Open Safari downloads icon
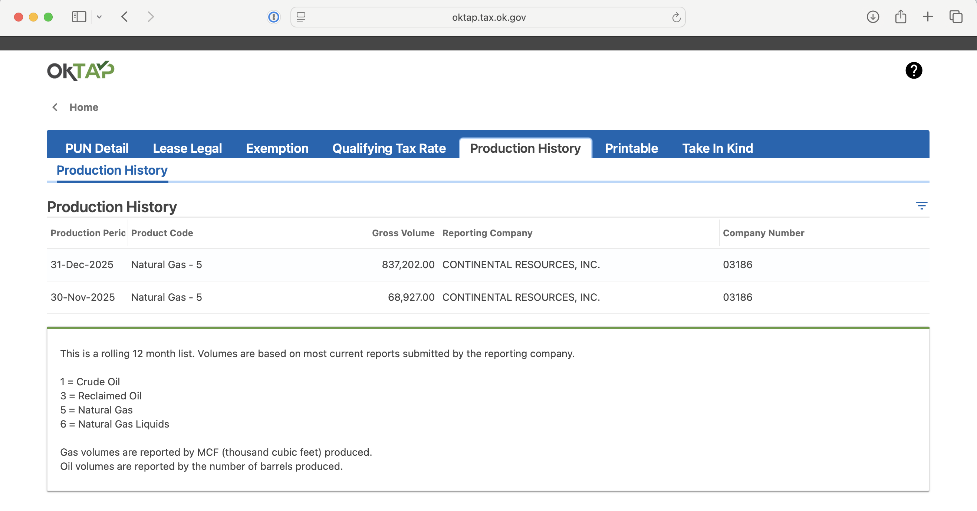This screenshot has width=977, height=511. click(x=873, y=17)
